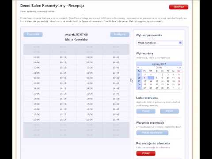Click the 12:30 time slot
The width and height of the screenshot is (212, 159).
[x=90, y=78]
